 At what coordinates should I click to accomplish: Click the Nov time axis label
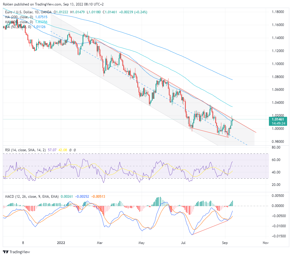[265, 243]
